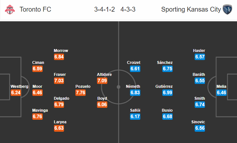Click Altidore's 7.09 rating badge

pyautogui.click(x=102, y=81)
